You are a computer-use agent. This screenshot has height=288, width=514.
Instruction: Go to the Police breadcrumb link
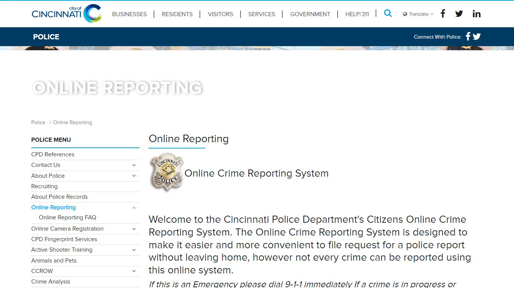coord(38,123)
